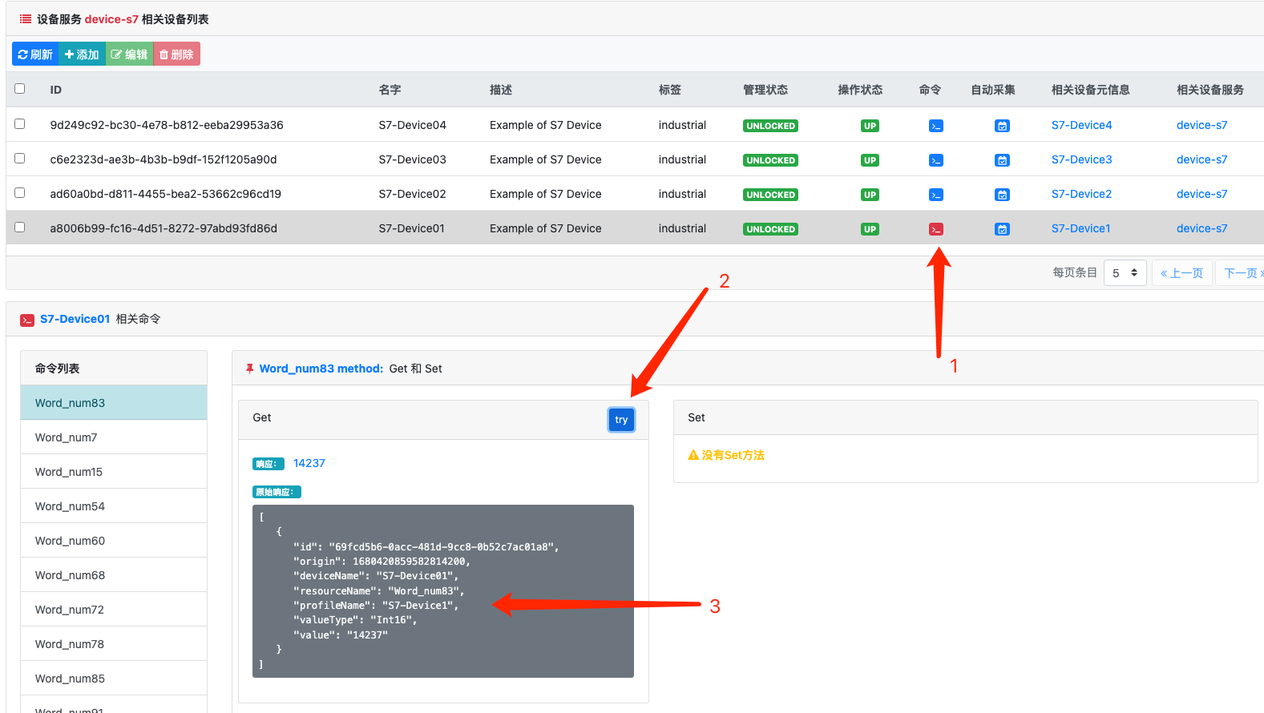1264x713 pixels.
Task: Select Word_num83 command entry
Action: coord(113,403)
